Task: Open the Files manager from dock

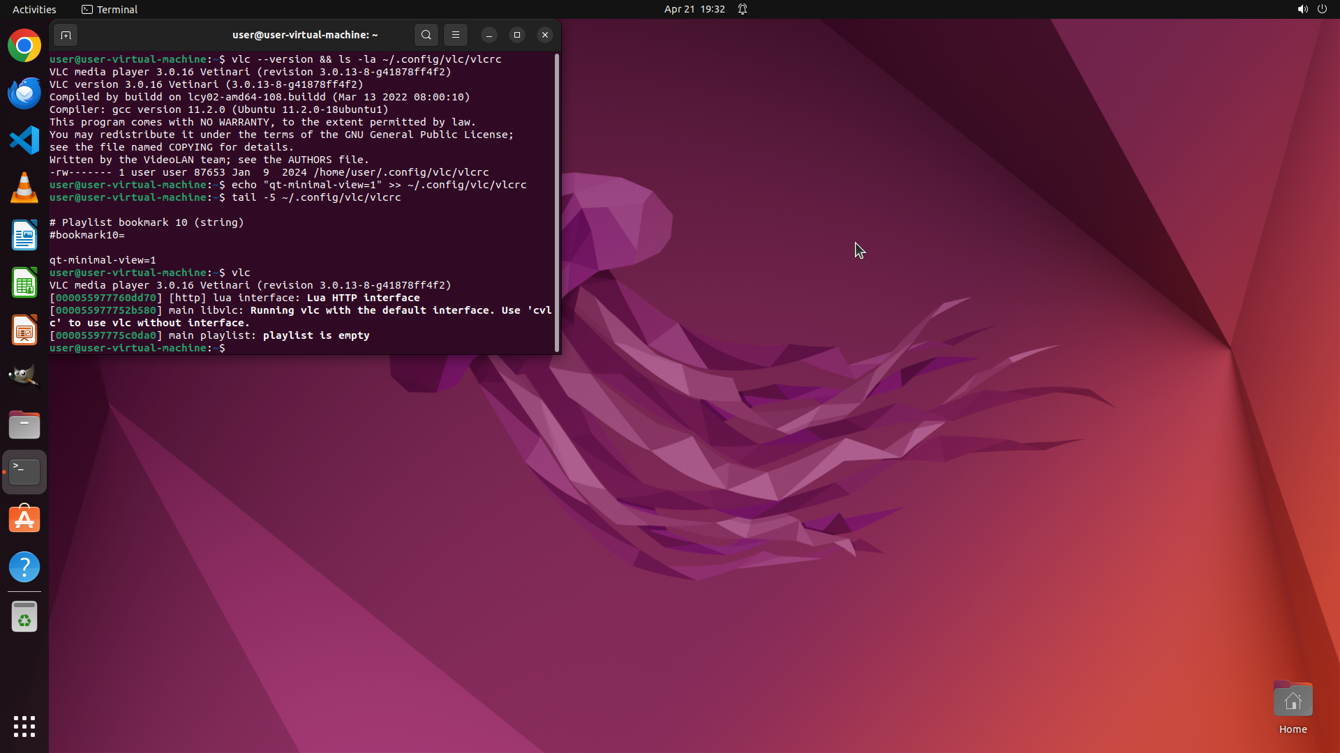Action: point(24,425)
